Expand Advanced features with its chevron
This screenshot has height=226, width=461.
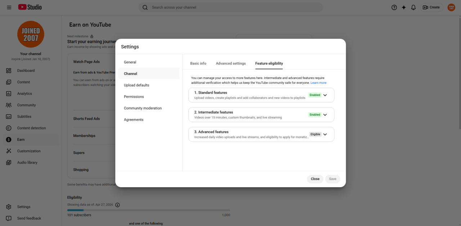click(325, 134)
